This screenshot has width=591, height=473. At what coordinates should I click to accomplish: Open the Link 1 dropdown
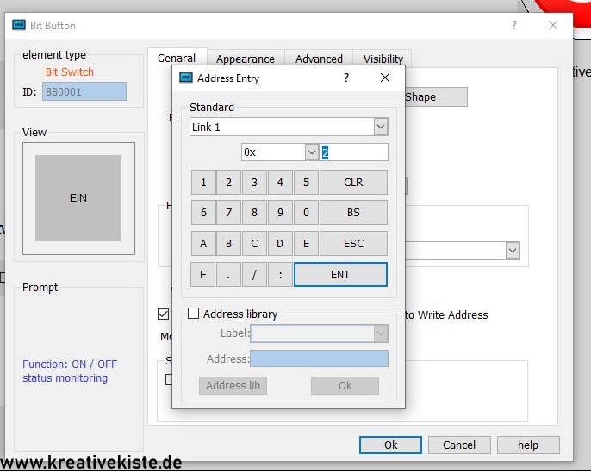380,127
